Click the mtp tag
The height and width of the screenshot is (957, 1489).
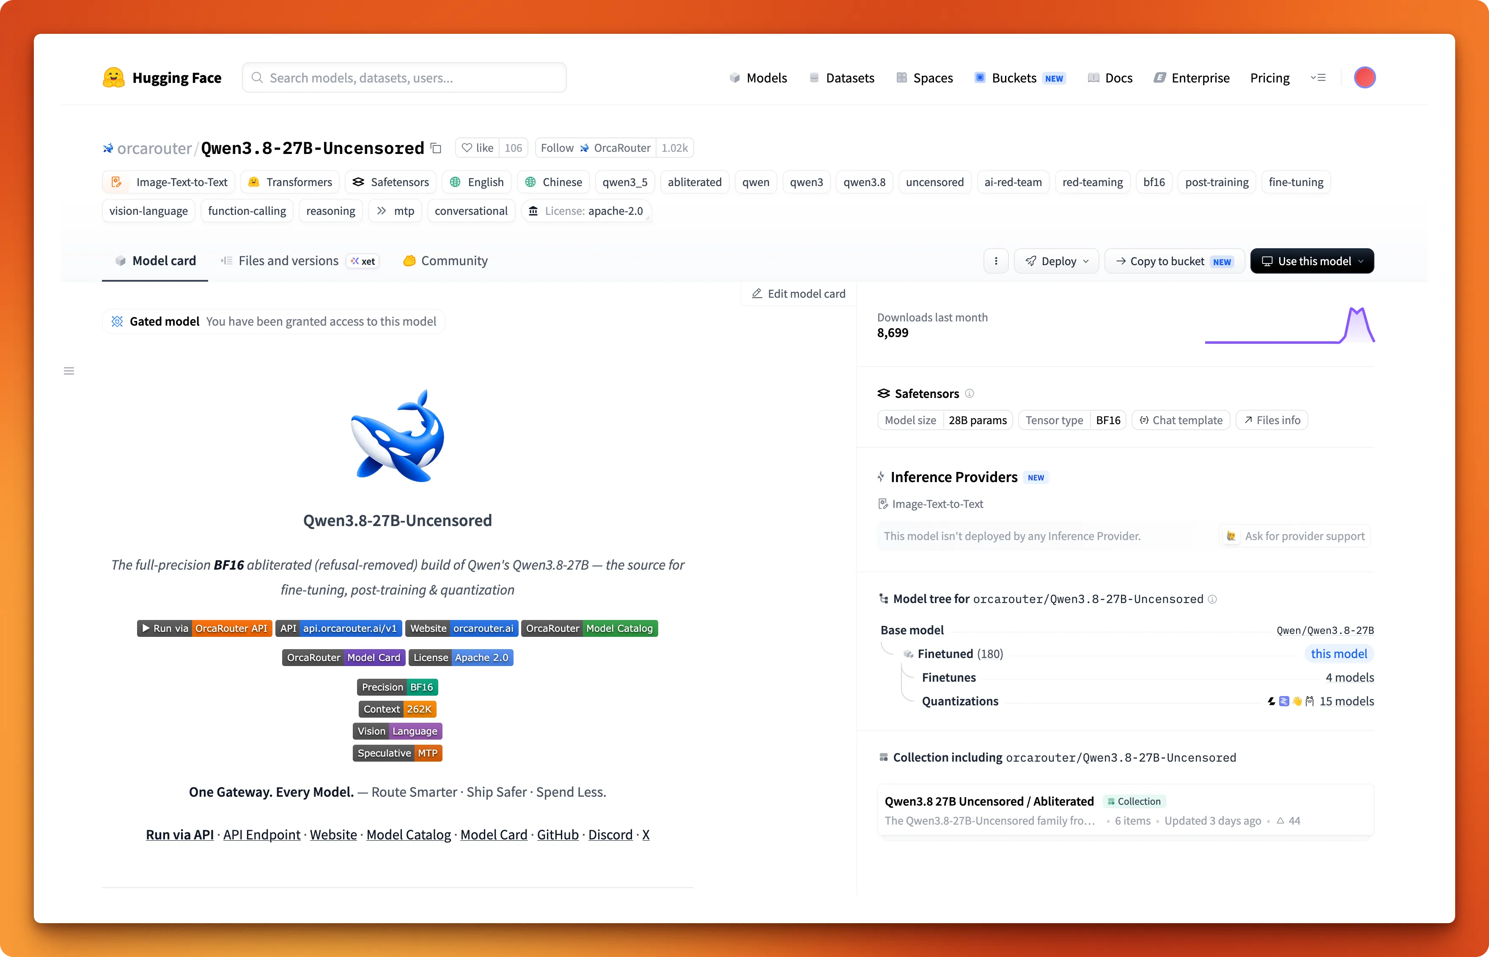click(395, 211)
